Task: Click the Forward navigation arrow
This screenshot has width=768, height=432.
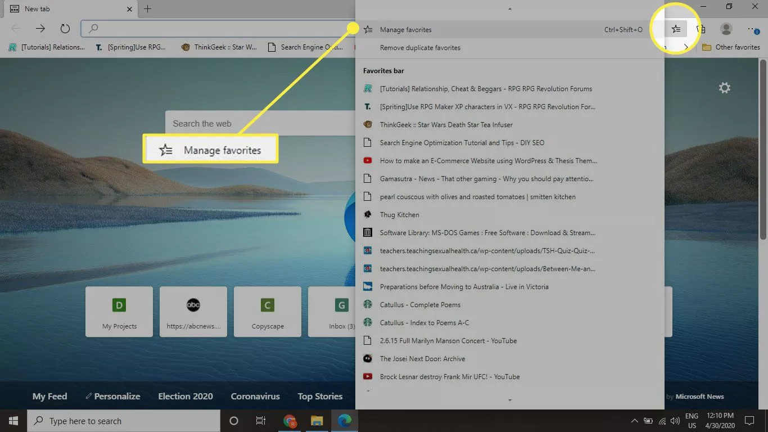Action: [40, 29]
